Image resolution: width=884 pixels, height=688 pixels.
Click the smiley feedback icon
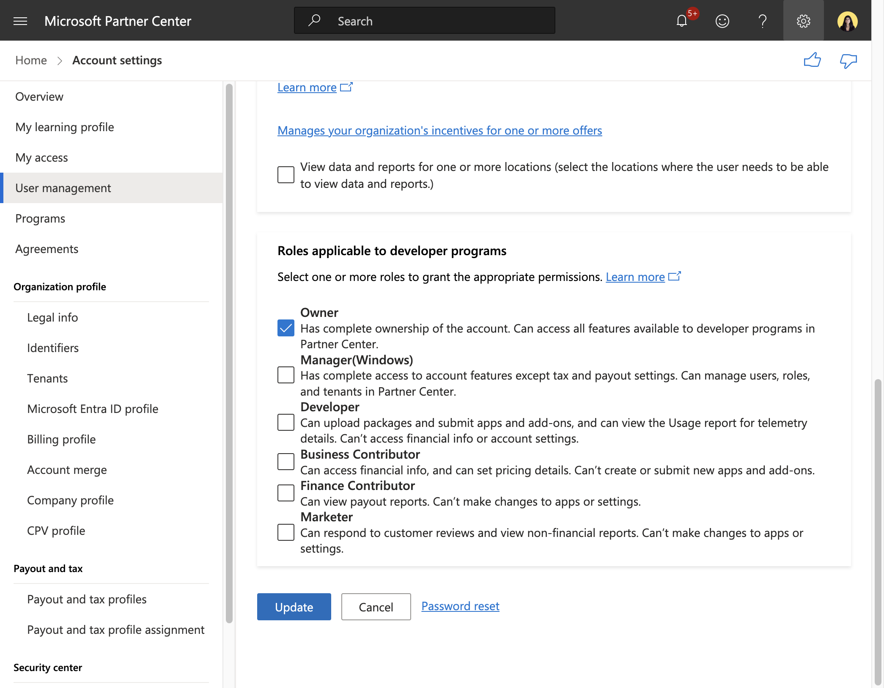(x=722, y=21)
